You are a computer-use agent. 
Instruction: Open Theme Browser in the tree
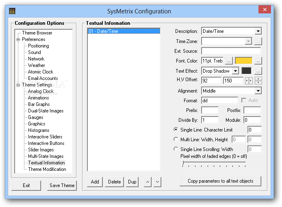point(37,33)
